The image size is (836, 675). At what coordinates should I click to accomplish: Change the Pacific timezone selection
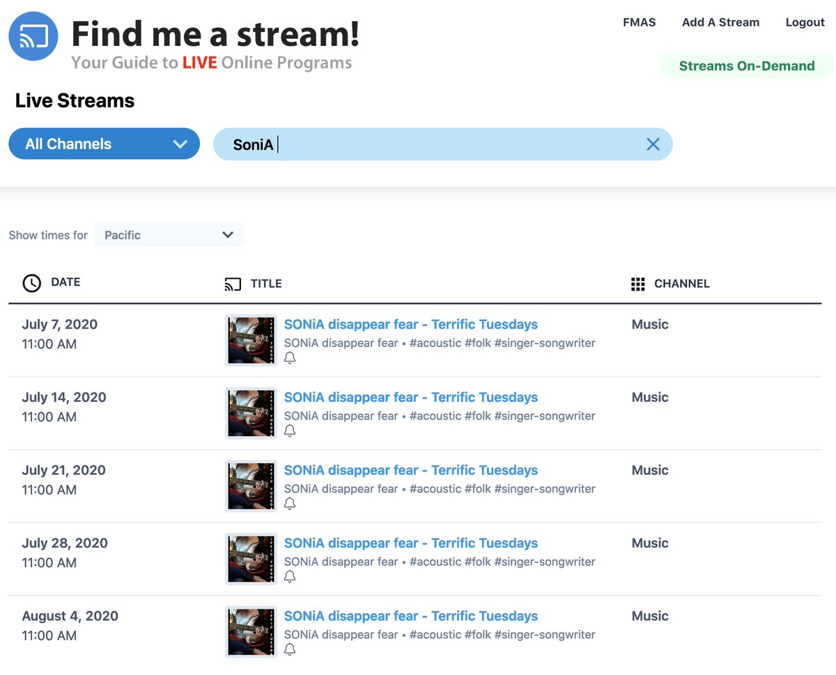169,235
